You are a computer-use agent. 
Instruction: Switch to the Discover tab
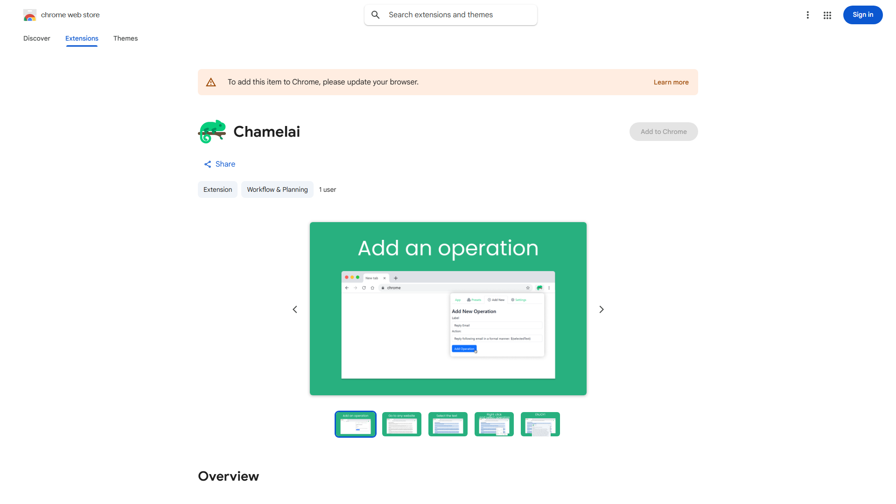(x=37, y=38)
